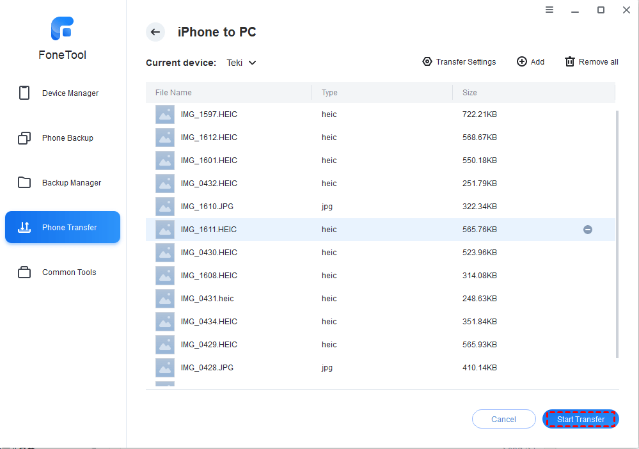Screen dimensions: 639x449
Task: Click the Remove all trash icon
Action: [x=570, y=61]
